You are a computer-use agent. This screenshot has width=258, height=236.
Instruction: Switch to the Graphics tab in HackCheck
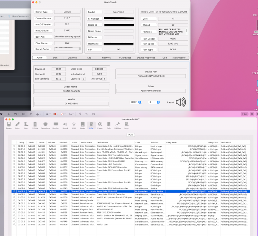click(72, 58)
